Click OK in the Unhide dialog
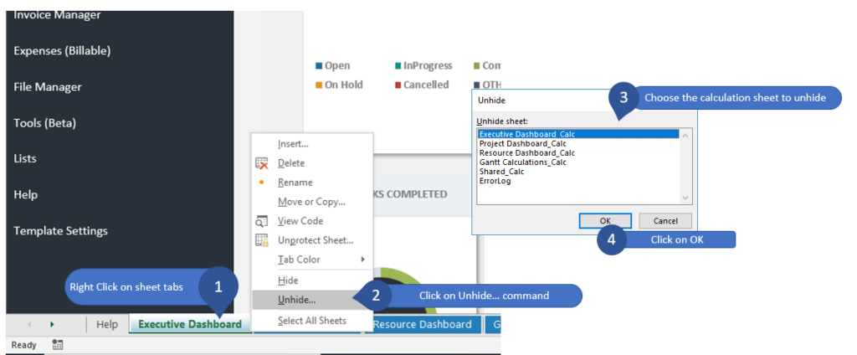This screenshot has height=355, width=857. click(x=605, y=221)
